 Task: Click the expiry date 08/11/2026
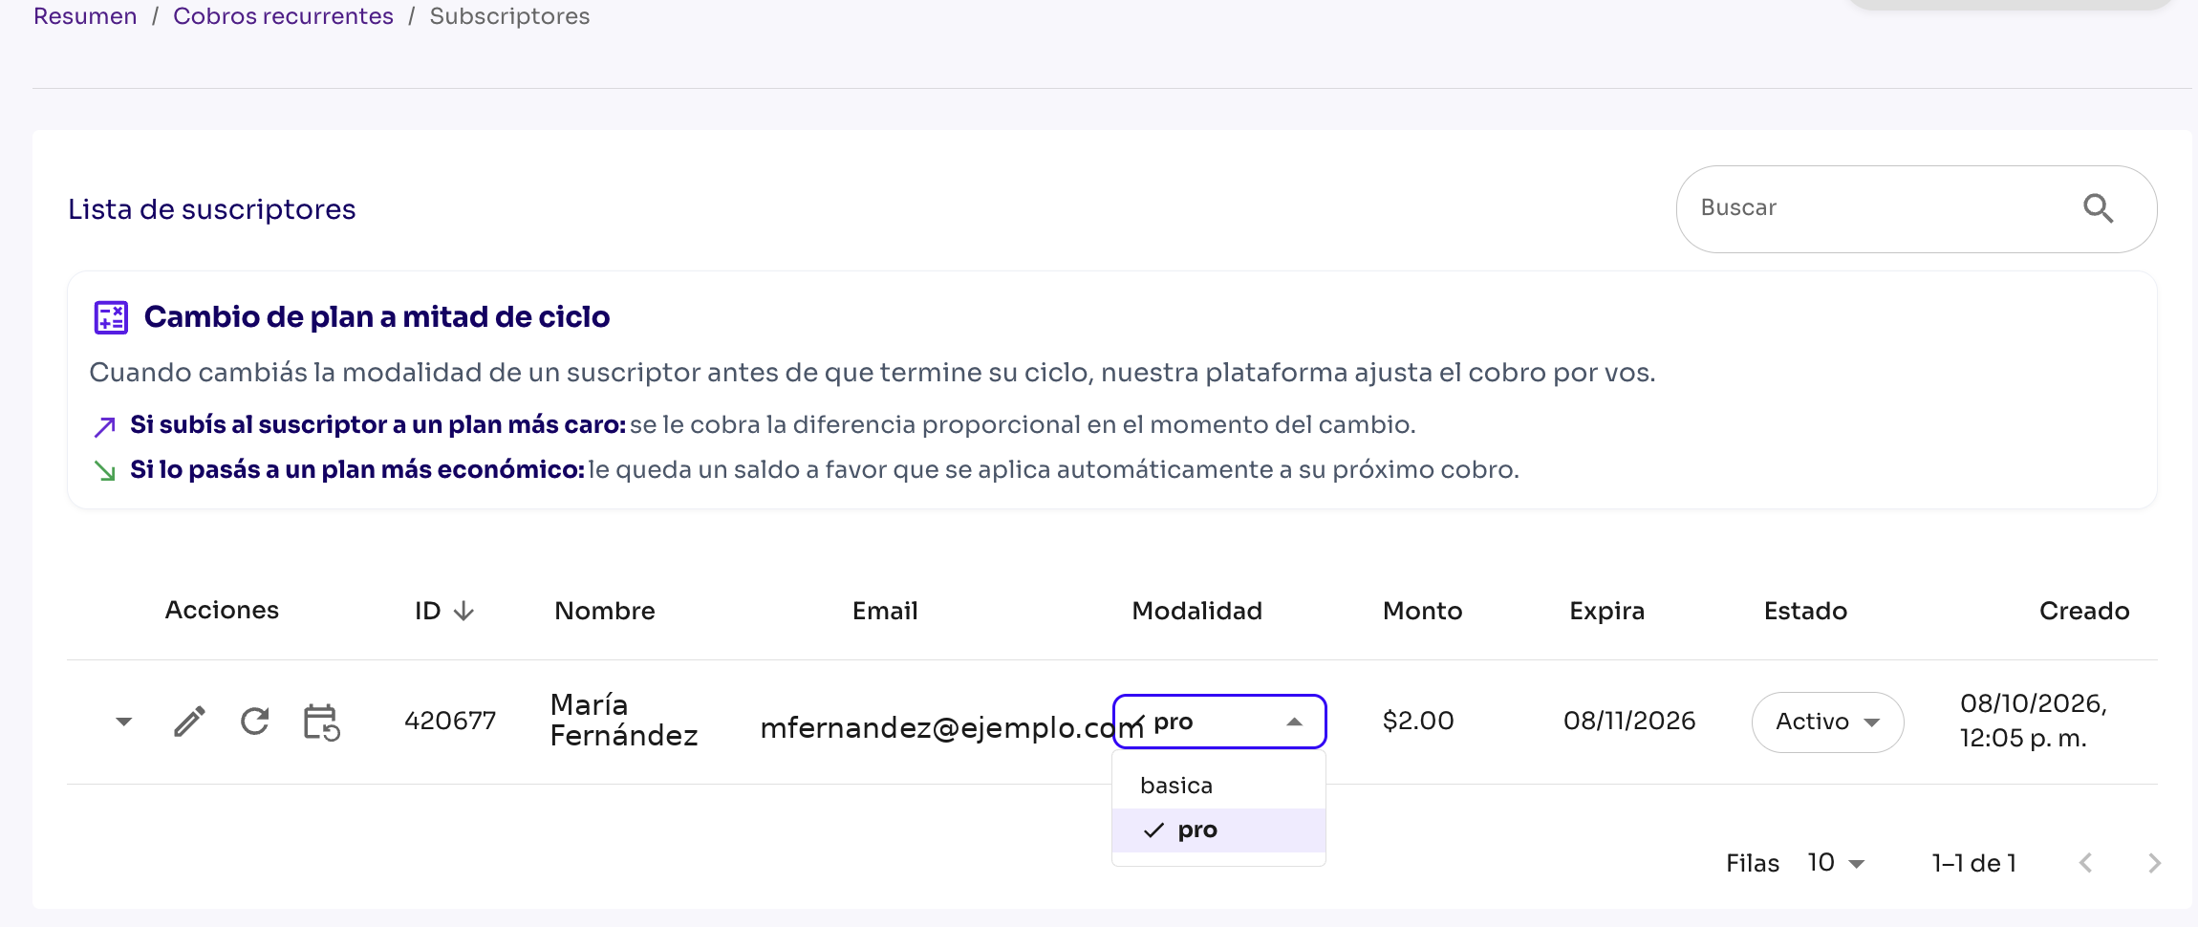(1629, 721)
